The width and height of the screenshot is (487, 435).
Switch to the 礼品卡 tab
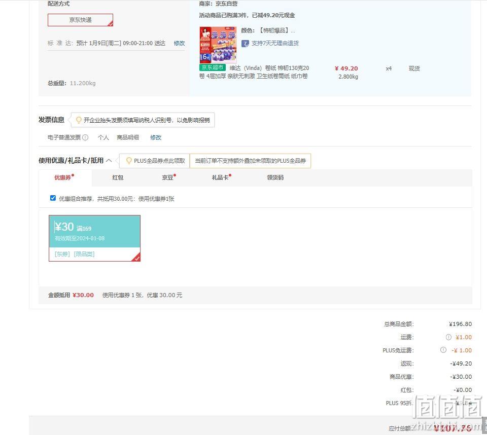(x=221, y=177)
